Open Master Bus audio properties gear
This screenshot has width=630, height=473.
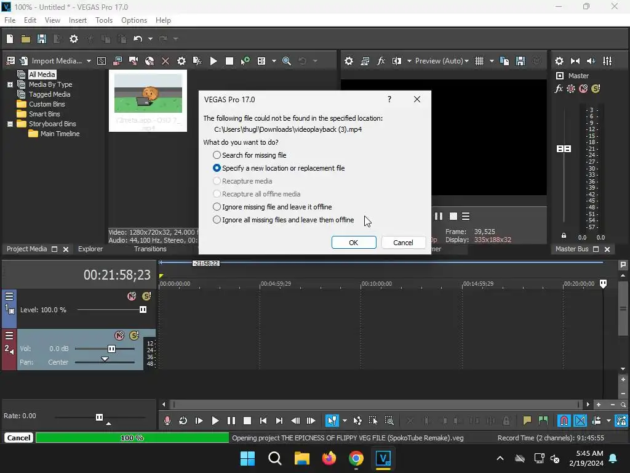559,61
